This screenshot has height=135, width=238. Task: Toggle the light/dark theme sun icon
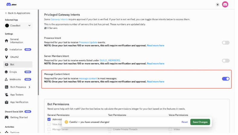pos(218,5)
